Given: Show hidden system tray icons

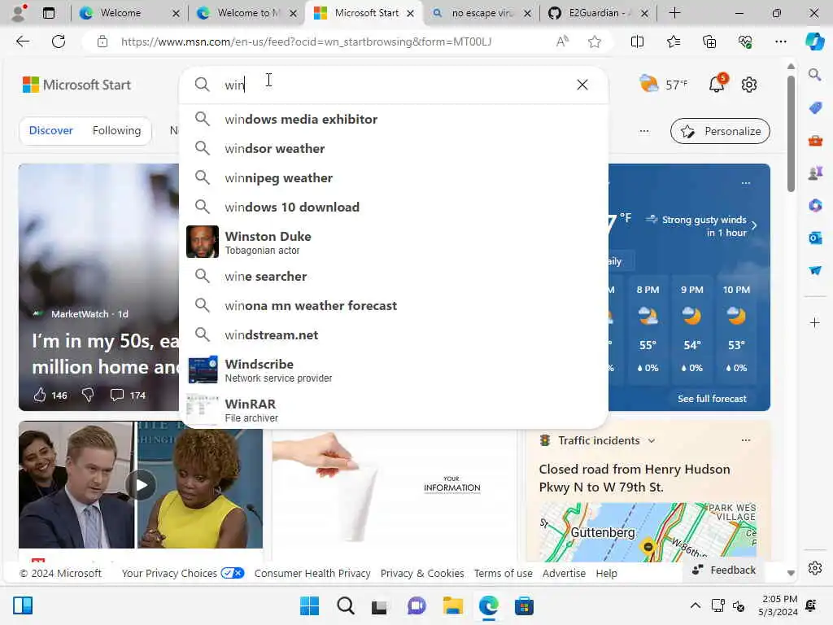Looking at the screenshot, I should 695,605.
